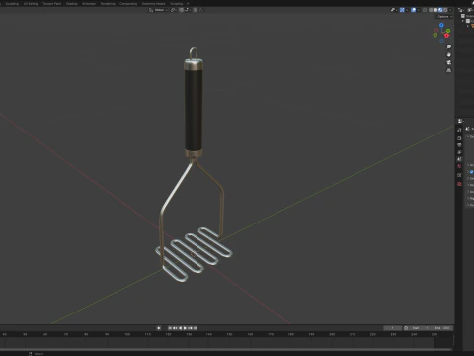Screen dimensions: 474x356
Task: Open the Tool properties tab
Action: (x=459, y=130)
